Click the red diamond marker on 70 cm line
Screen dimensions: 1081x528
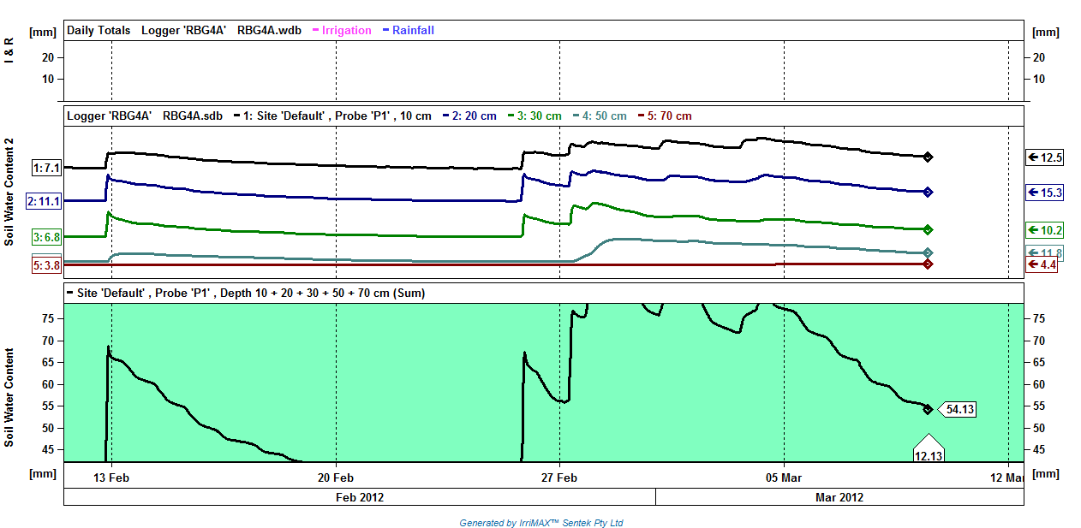[928, 264]
